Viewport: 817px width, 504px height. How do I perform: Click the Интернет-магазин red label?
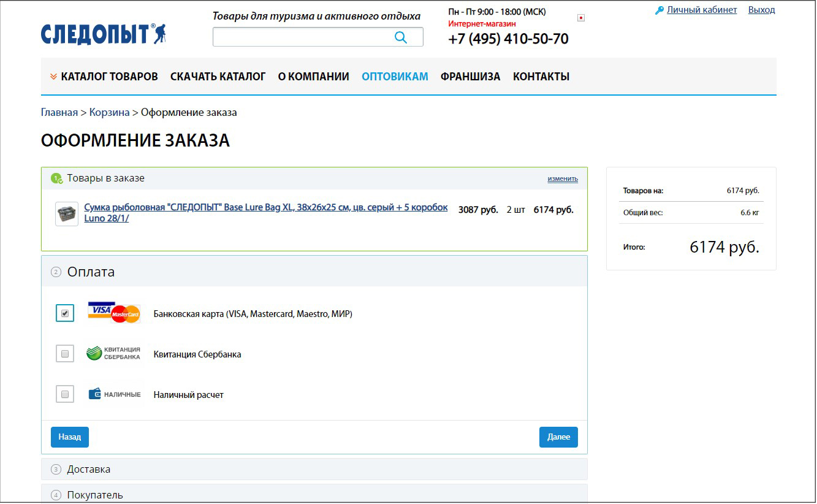click(x=482, y=24)
